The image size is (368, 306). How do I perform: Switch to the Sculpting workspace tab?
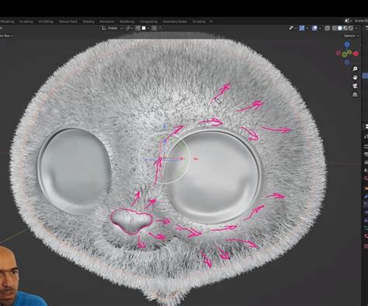click(x=26, y=22)
